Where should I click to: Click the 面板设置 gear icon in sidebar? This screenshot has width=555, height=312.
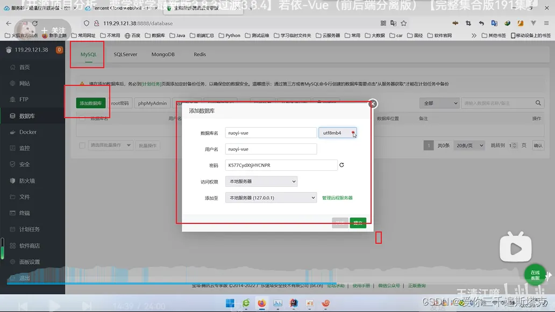coord(13,262)
